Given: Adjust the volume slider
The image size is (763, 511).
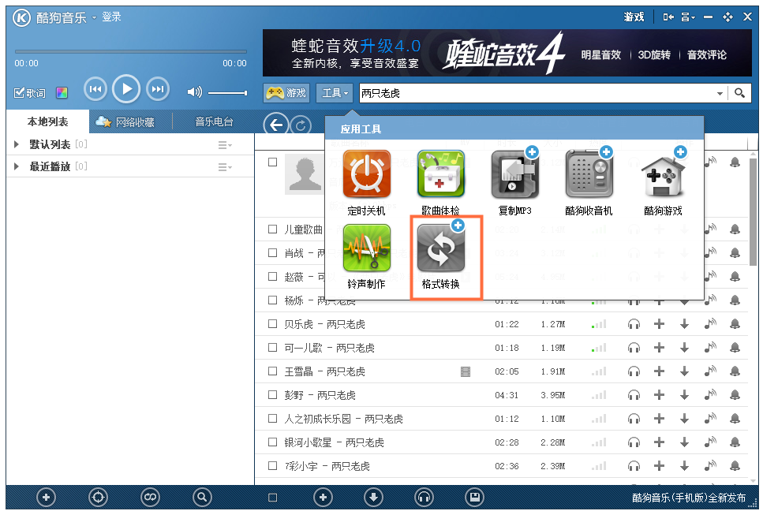Looking at the screenshot, I should [228, 92].
